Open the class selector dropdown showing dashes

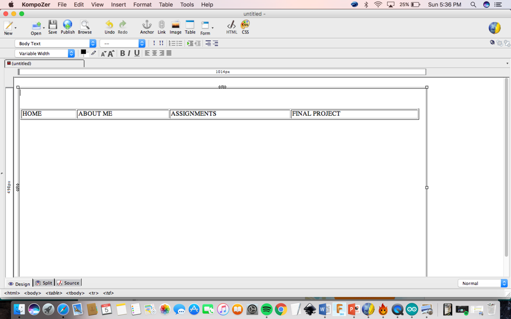[122, 43]
